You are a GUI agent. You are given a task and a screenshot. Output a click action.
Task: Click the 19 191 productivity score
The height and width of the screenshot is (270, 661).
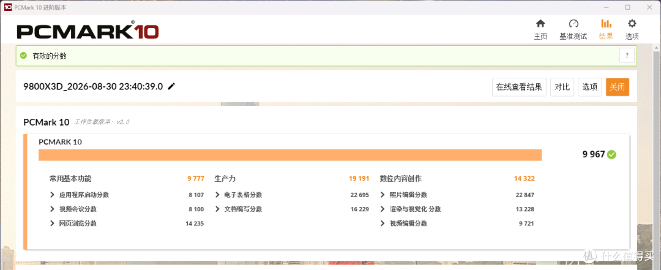point(359,179)
